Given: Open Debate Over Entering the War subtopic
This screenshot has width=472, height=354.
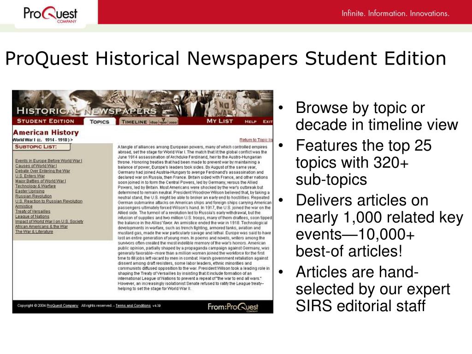Looking at the screenshot, I should pyautogui.click(x=42, y=171).
